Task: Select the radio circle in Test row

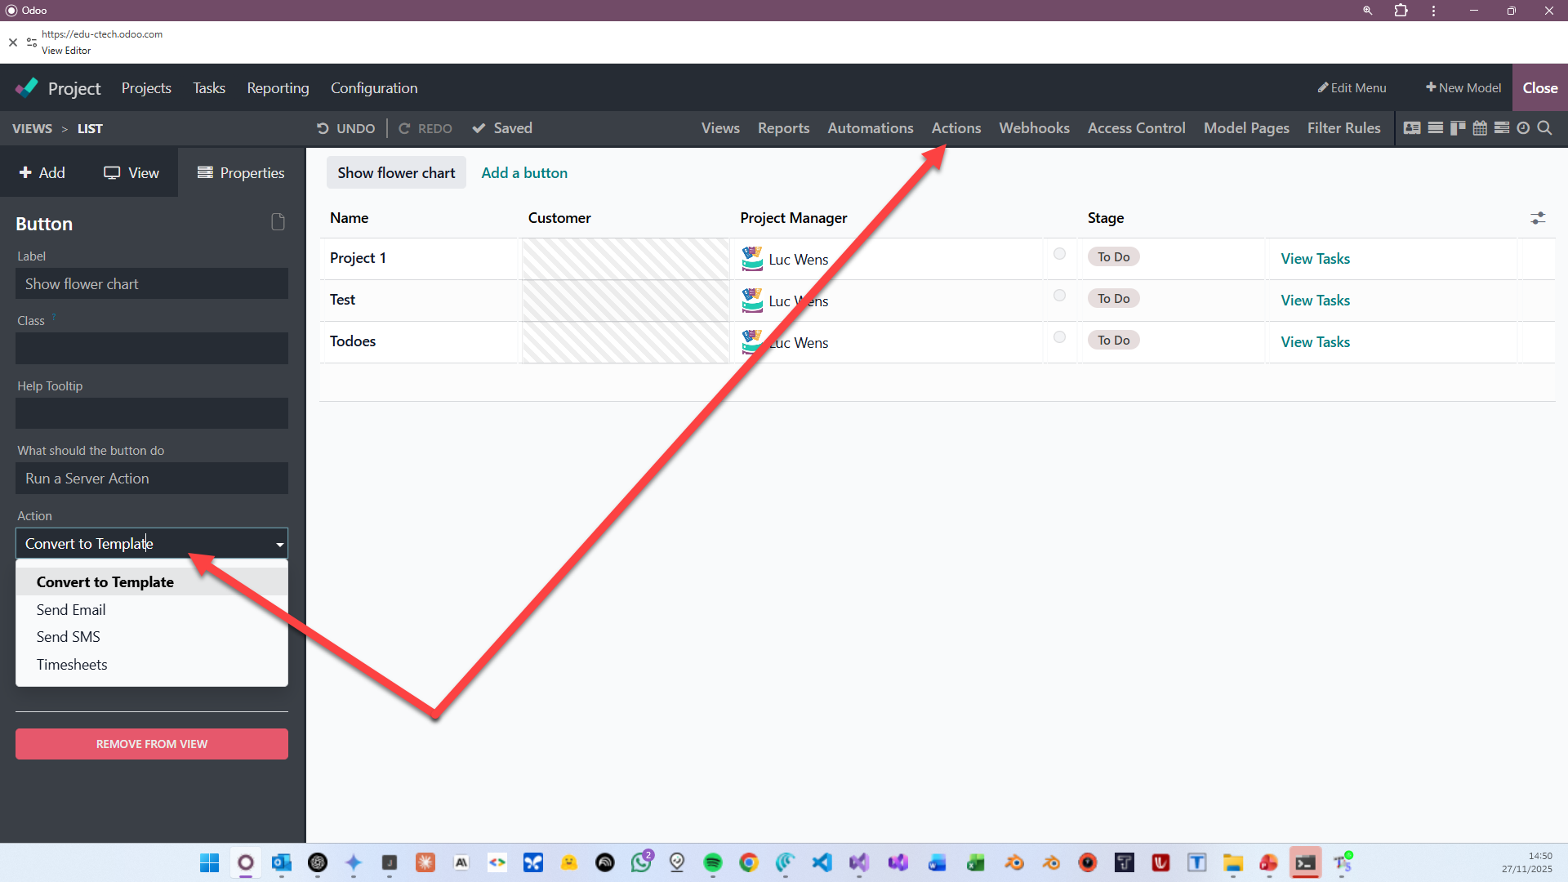Action: [x=1059, y=296]
